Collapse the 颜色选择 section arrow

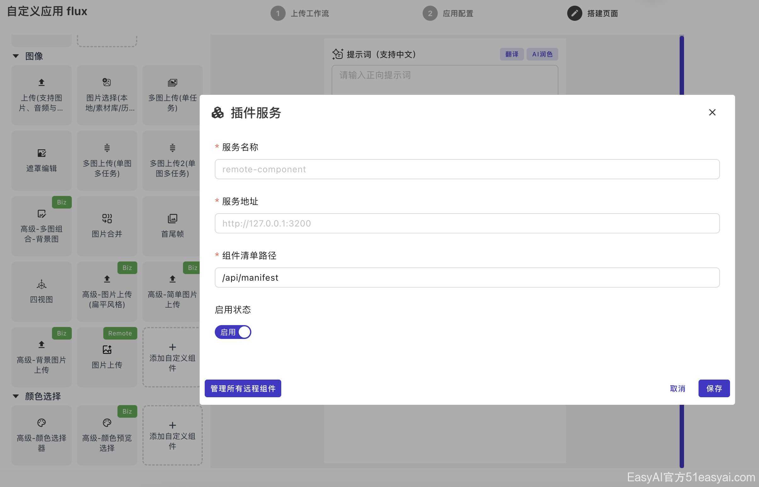tap(15, 396)
